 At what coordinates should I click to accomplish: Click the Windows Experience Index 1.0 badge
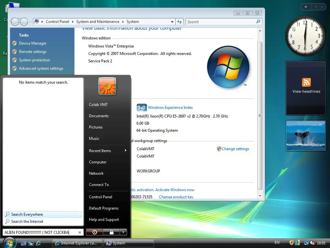click(x=142, y=108)
